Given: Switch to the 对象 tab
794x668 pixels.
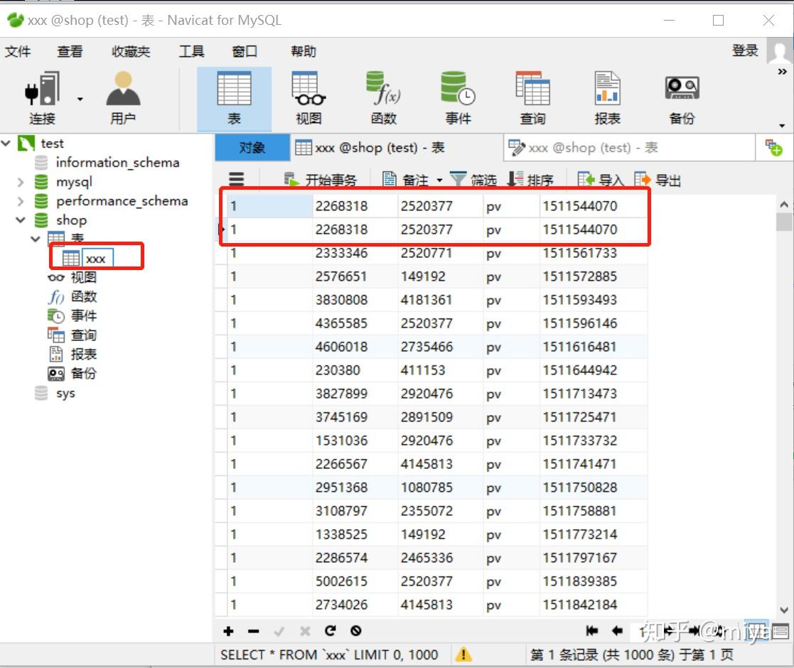Looking at the screenshot, I should pos(252,147).
